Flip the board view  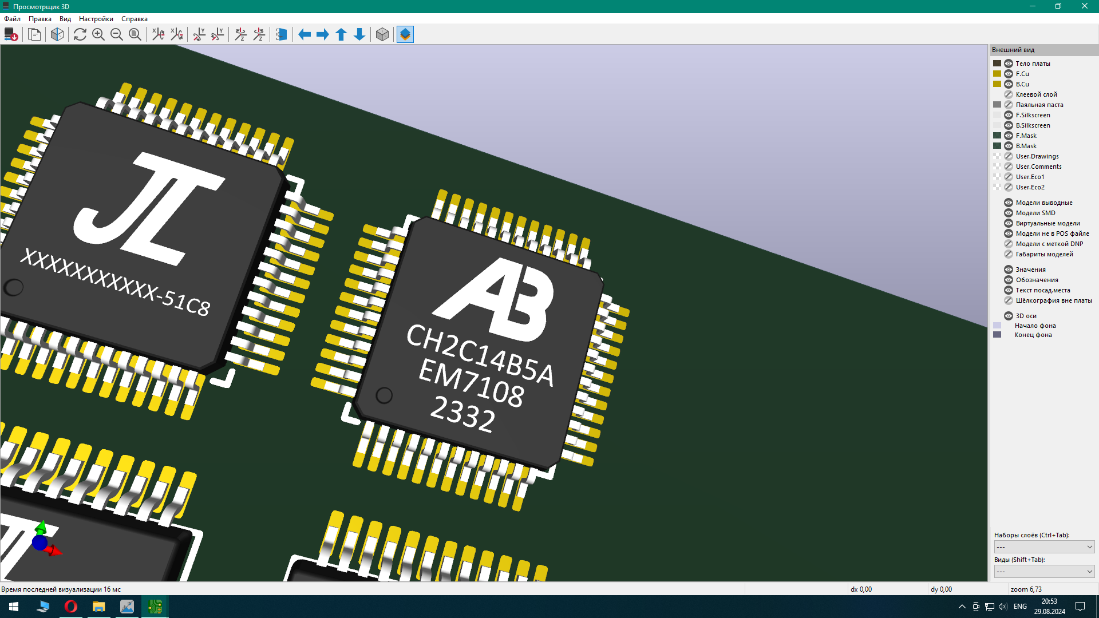point(282,34)
